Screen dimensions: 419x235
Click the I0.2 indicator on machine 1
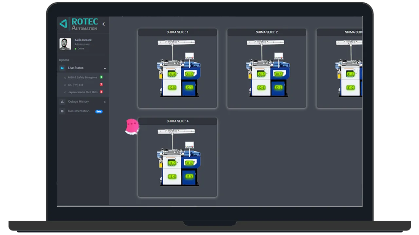point(189,74)
